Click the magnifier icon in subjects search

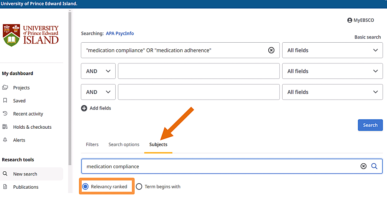click(x=374, y=166)
